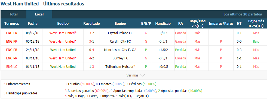Open Crystal Palace FC team link
The image size is (267, 99).
pos(120,33)
